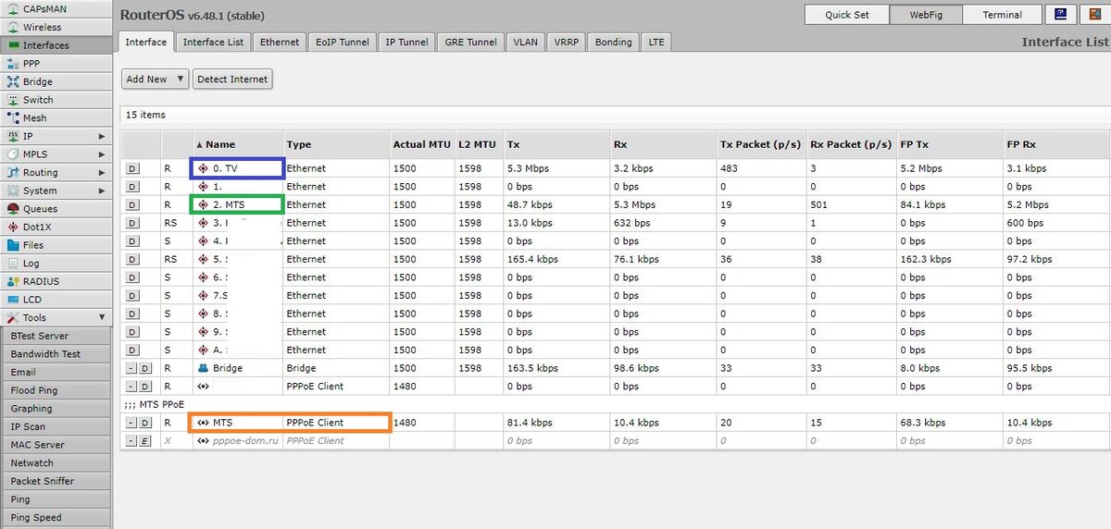Expand the MPLS submenu arrow

(101, 154)
